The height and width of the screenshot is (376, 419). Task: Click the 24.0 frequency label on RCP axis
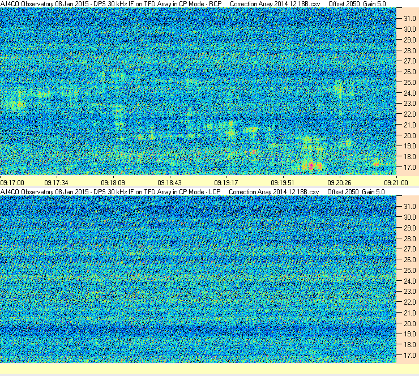410,93
